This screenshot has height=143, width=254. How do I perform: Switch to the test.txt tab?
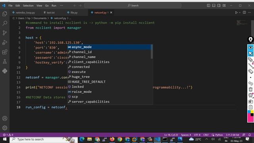point(49,12)
